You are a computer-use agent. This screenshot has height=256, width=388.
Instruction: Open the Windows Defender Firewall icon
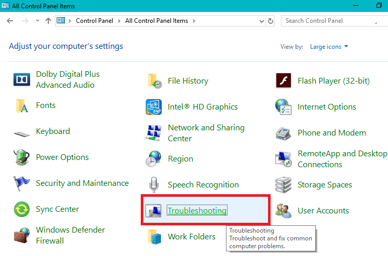[22, 236]
